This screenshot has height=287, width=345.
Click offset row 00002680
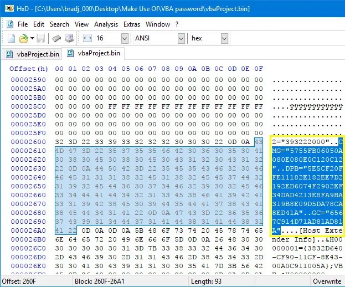[x=28, y=213]
